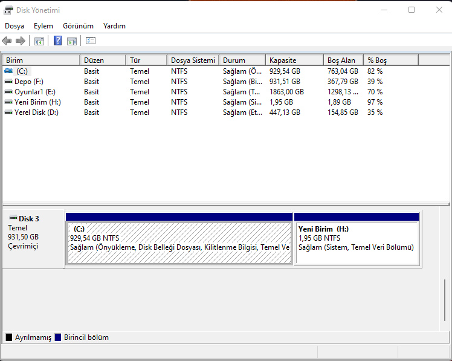This screenshot has width=452, height=361.
Task: Click the Disk Yönetimi title bar icon
Action: [x=8, y=10]
